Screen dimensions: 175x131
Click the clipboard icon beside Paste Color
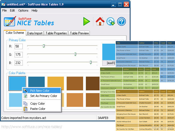pos(26,109)
